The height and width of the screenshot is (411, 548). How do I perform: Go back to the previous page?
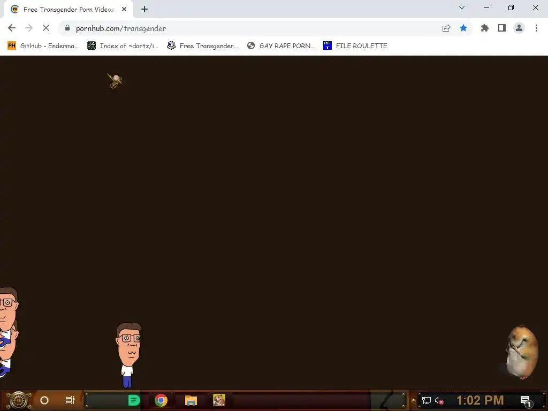pos(12,28)
